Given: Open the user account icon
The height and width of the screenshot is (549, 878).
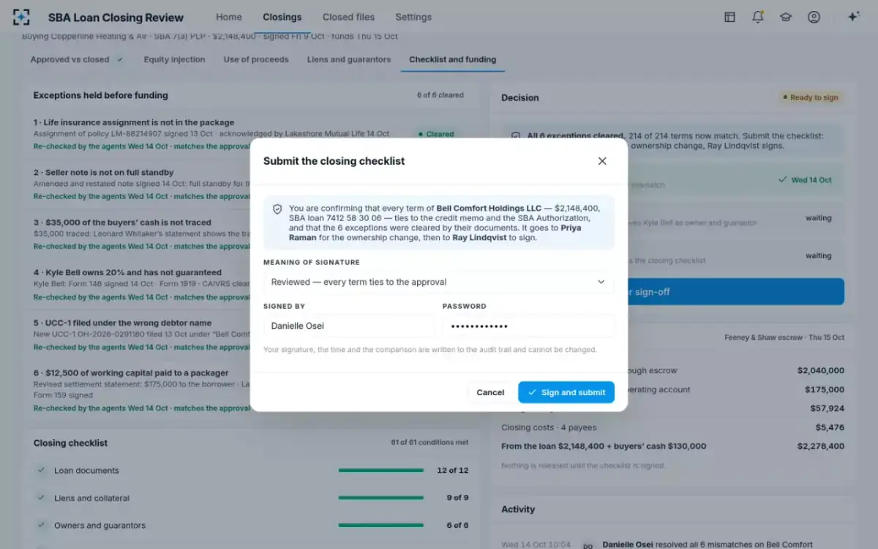Looking at the screenshot, I should 814,17.
